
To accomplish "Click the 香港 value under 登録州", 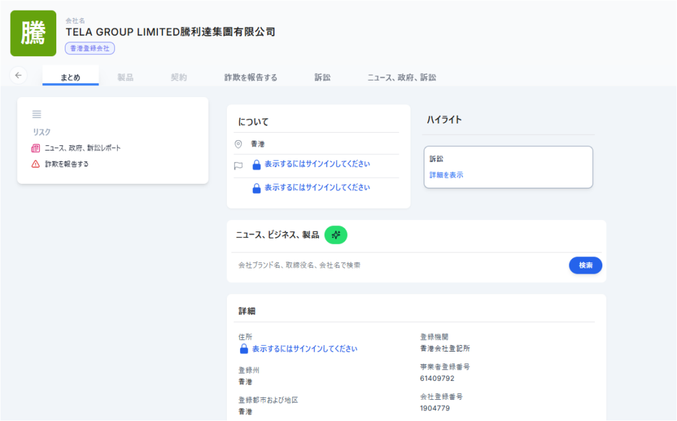I will point(245,382).
